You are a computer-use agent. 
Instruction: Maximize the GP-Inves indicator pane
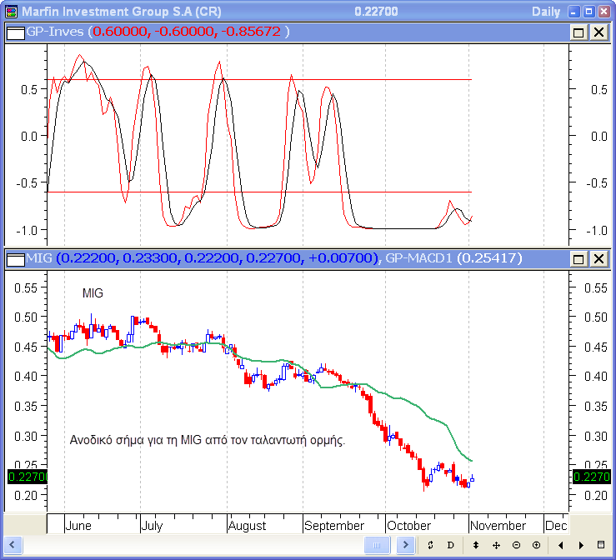pos(579,32)
